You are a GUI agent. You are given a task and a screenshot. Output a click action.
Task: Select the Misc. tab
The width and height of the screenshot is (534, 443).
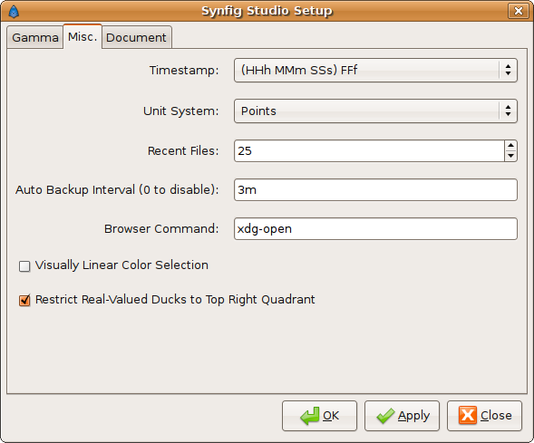pos(83,37)
